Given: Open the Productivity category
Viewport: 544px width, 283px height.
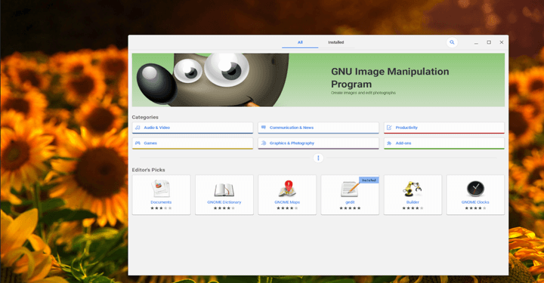Looking at the screenshot, I should [x=444, y=128].
